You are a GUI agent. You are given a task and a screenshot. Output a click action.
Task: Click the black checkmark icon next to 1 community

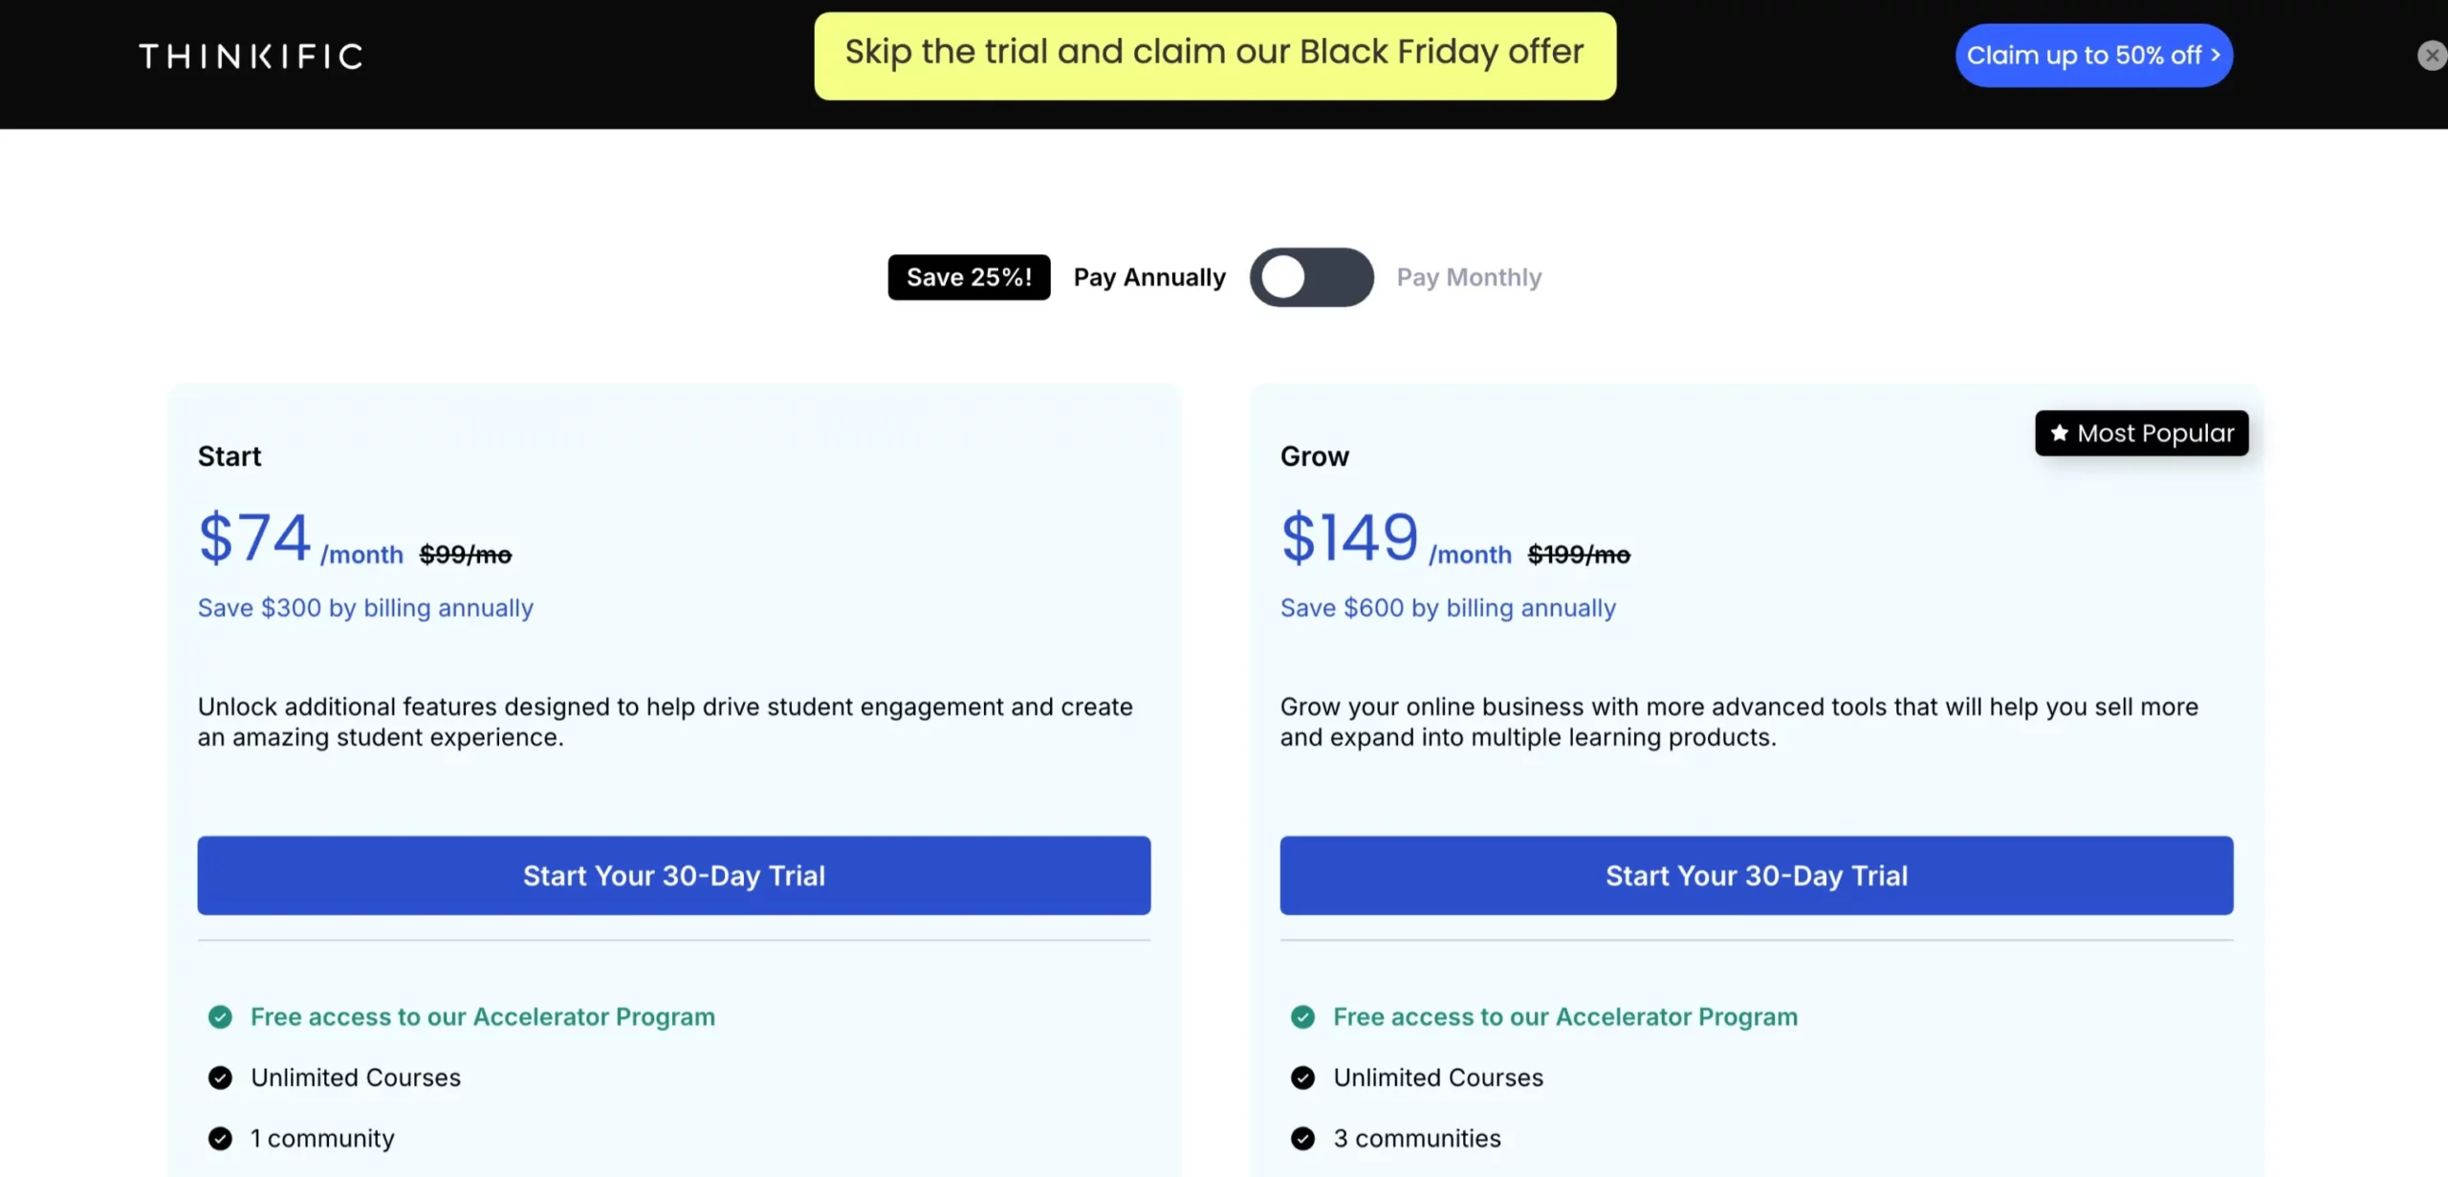coord(220,1137)
